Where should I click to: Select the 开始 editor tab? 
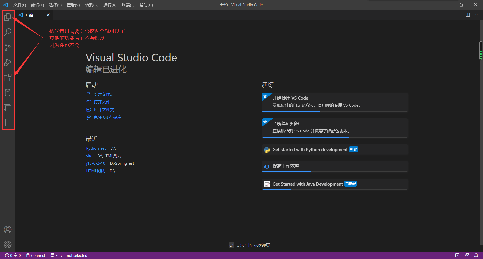point(34,15)
